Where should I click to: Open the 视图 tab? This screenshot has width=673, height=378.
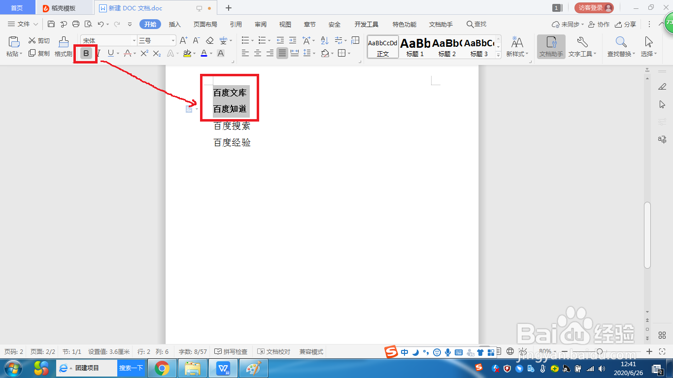[x=285, y=24]
